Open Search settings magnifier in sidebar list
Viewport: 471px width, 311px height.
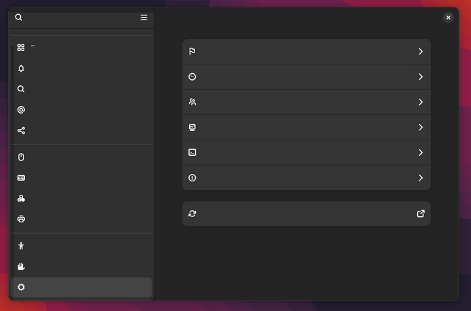point(21,89)
